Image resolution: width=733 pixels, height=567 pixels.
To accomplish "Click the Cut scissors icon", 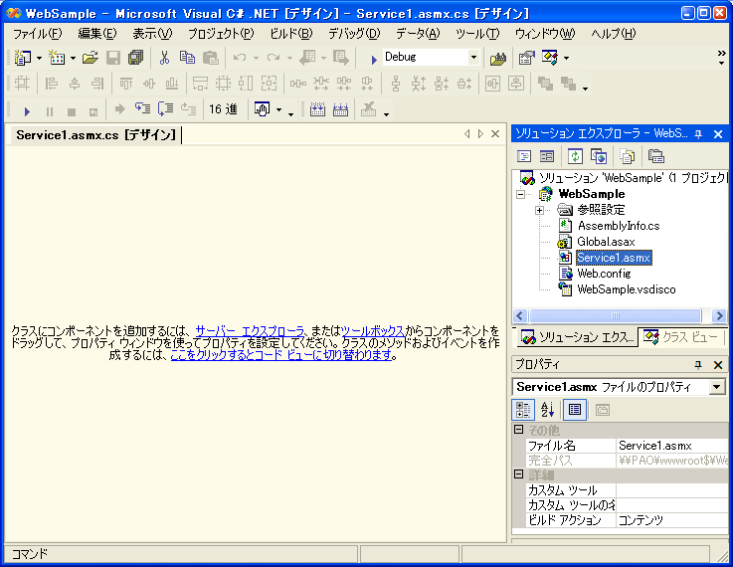I will [x=164, y=58].
